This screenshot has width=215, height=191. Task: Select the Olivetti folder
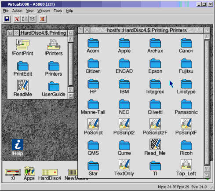coord(155,107)
